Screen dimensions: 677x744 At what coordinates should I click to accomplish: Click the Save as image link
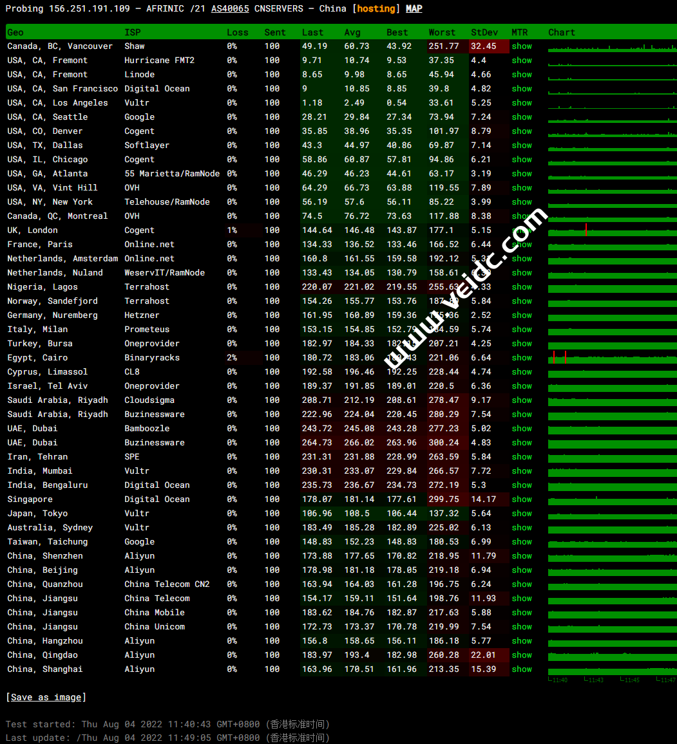tap(46, 697)
